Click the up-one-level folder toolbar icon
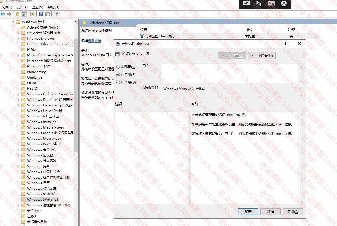The height and width of the screenshot is (226, 337). [x=17, y=14]
